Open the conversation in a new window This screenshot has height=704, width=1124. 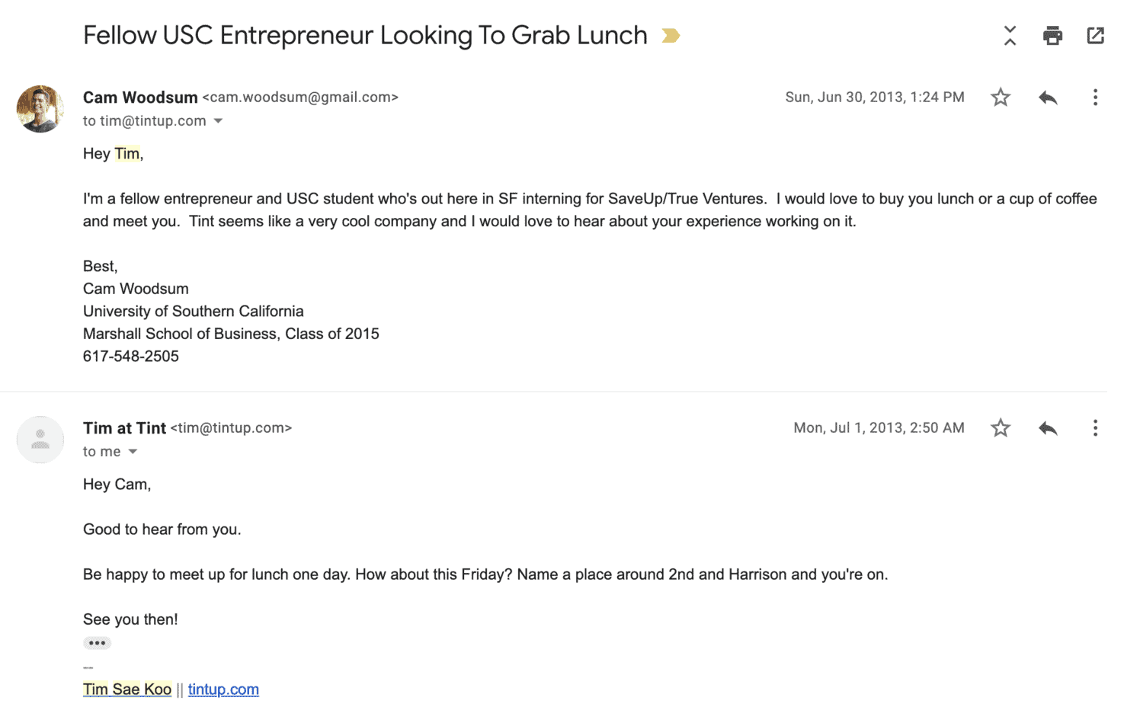pos(1095,35)
